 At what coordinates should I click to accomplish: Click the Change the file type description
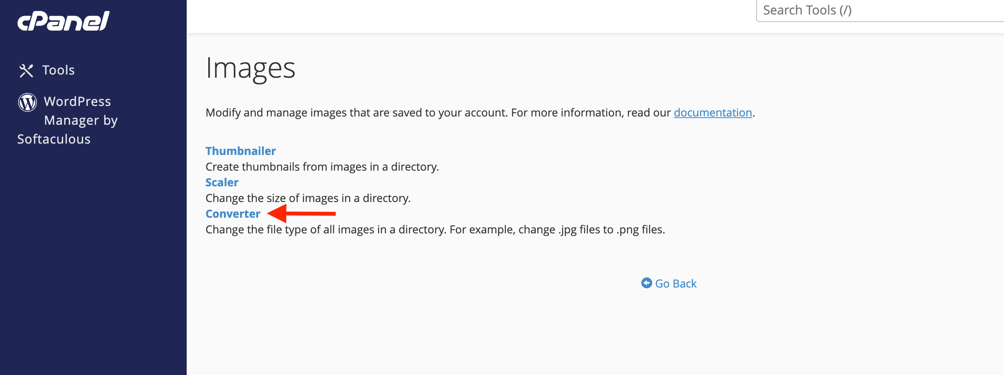[x=435, y=229]
